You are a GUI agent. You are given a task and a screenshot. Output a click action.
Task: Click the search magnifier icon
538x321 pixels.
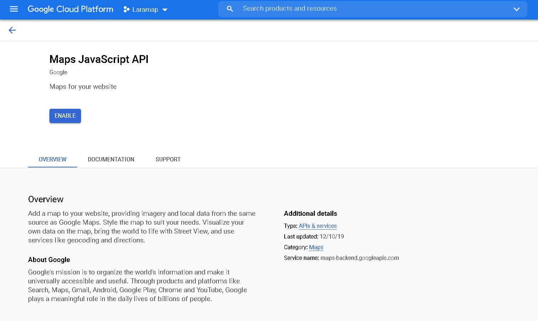pyautogui.click(x=230, y=9)
